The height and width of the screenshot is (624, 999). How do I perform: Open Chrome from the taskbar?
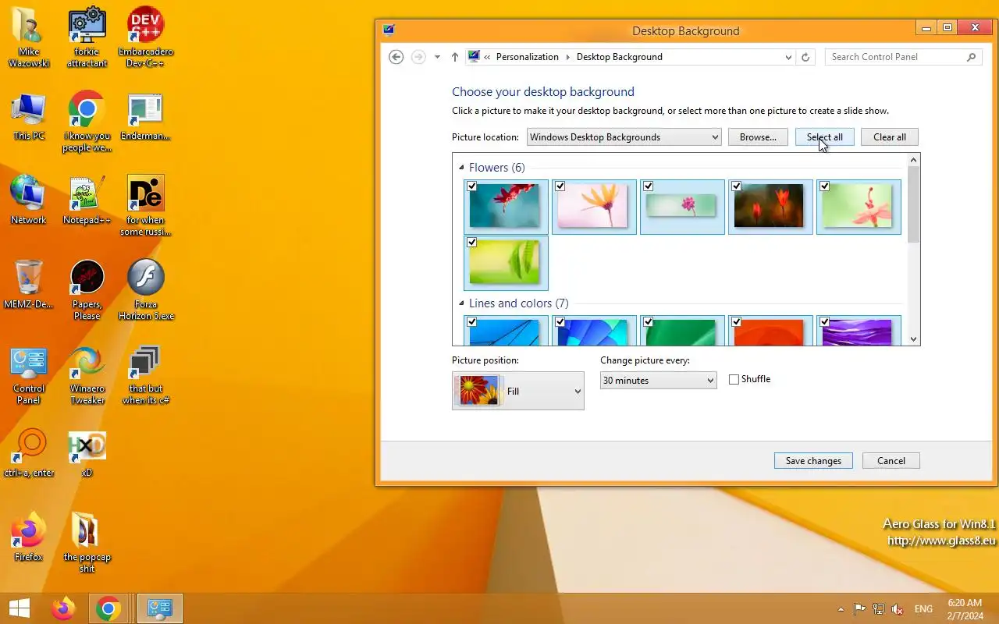click(x=108, y=608)
